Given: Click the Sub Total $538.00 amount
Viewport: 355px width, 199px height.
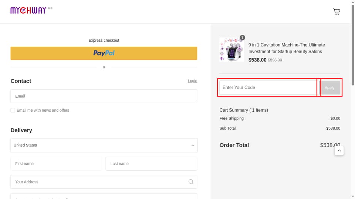Looking at the screenshot, I should 333,128.
